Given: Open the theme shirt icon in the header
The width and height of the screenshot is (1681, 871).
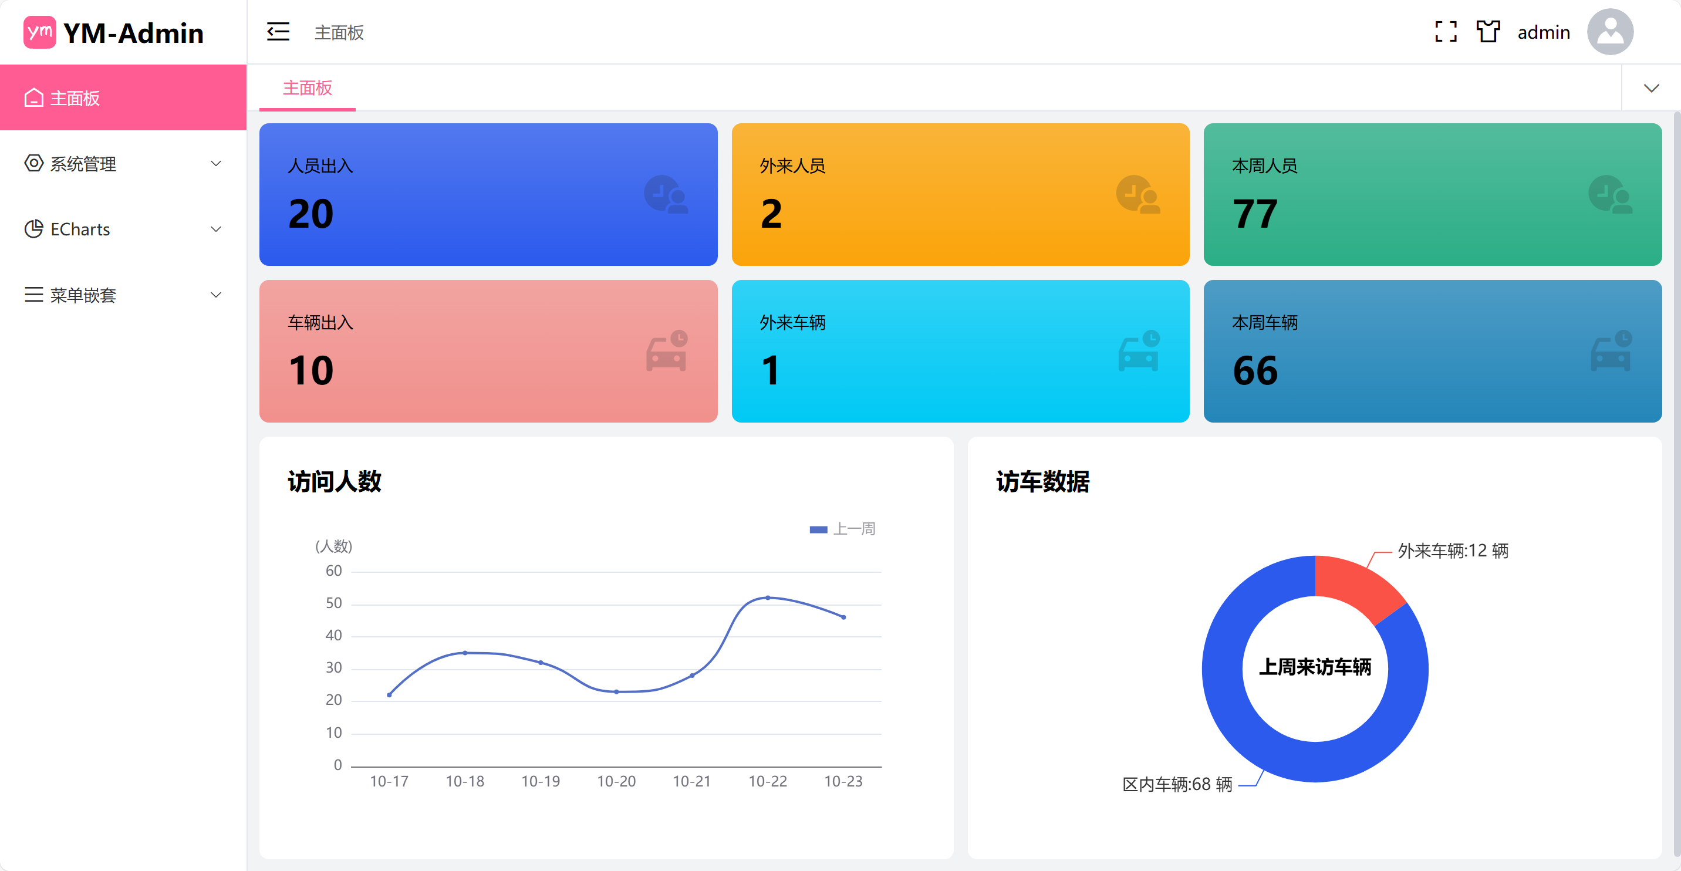Looking at the screenshot, I should [x=1488, y=32].
